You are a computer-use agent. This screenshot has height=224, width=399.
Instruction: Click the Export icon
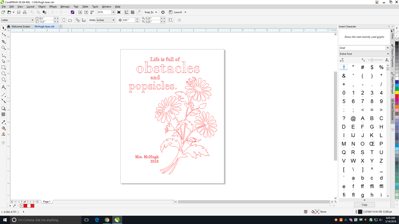(86, 12)
